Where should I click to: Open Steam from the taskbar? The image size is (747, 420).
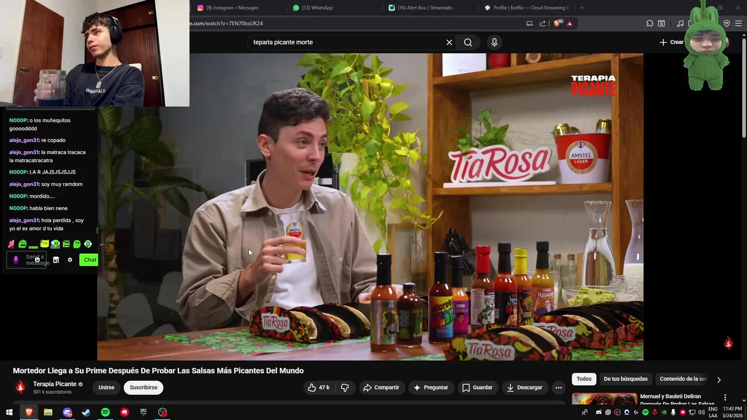(x=86, y=412)
